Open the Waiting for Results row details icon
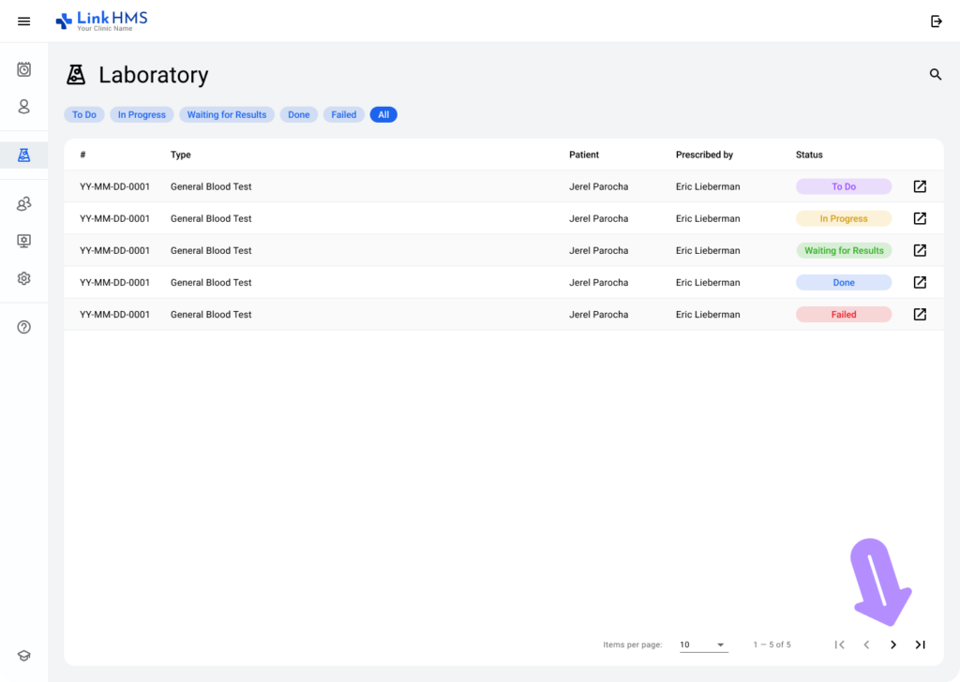 [x=920, y=250]
